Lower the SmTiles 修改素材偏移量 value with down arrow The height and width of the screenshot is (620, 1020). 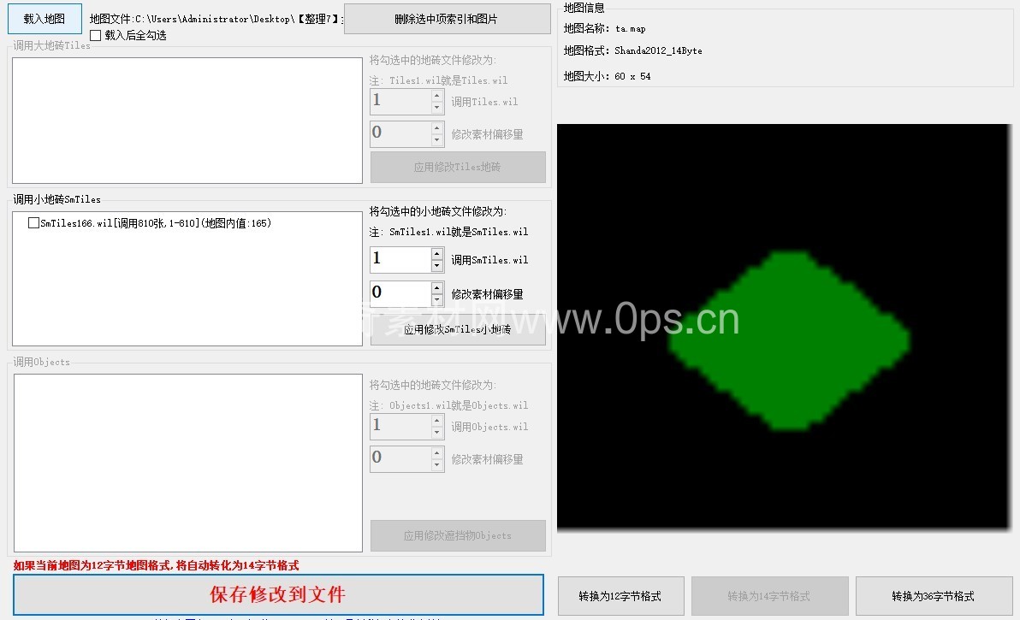pyautogui.click(x=437, y=300)
